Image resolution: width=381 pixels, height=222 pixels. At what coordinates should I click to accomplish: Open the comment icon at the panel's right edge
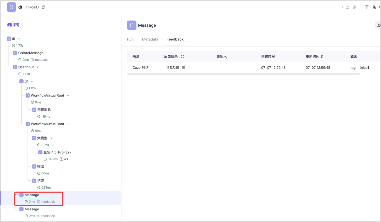coord(378,25)
